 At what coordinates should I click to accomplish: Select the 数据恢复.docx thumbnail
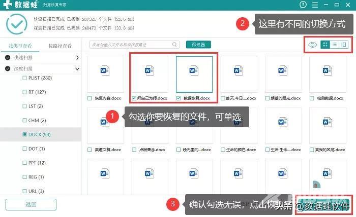[x=194, y=74]
